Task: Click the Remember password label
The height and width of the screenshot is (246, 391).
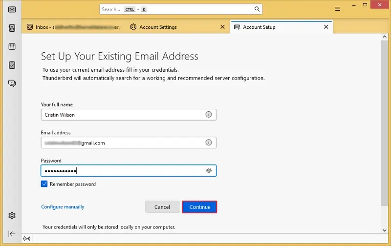Action: pos(72,184)
